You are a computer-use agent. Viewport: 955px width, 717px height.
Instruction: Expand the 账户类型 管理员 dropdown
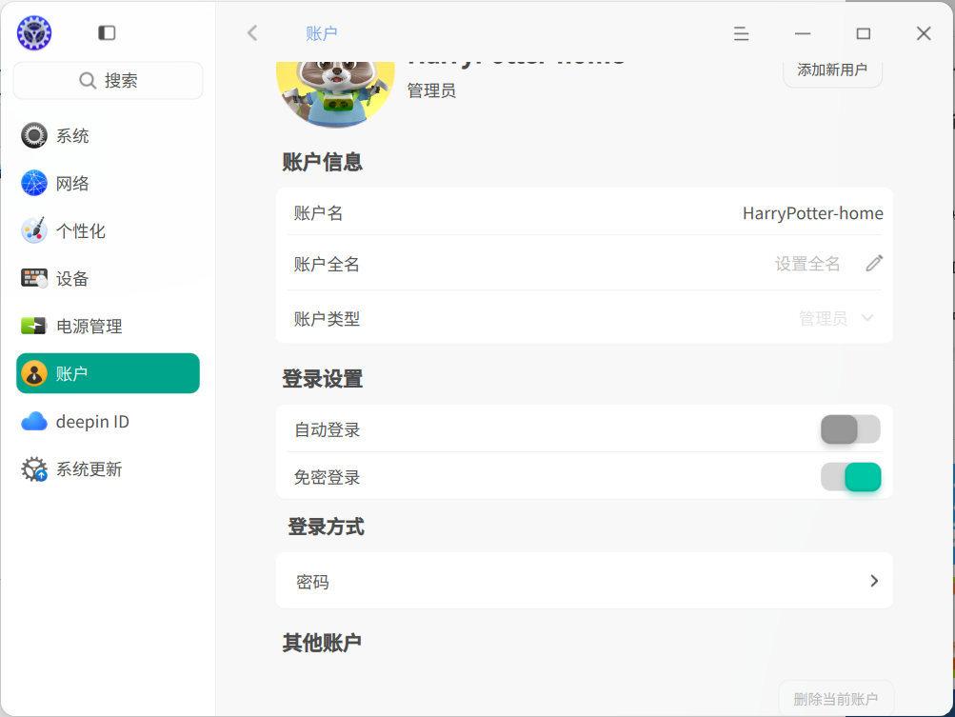coord(836,318)
